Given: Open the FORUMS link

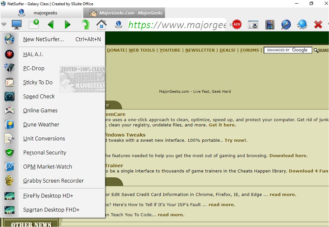Looking at the screenshot, I should [249, 50].
